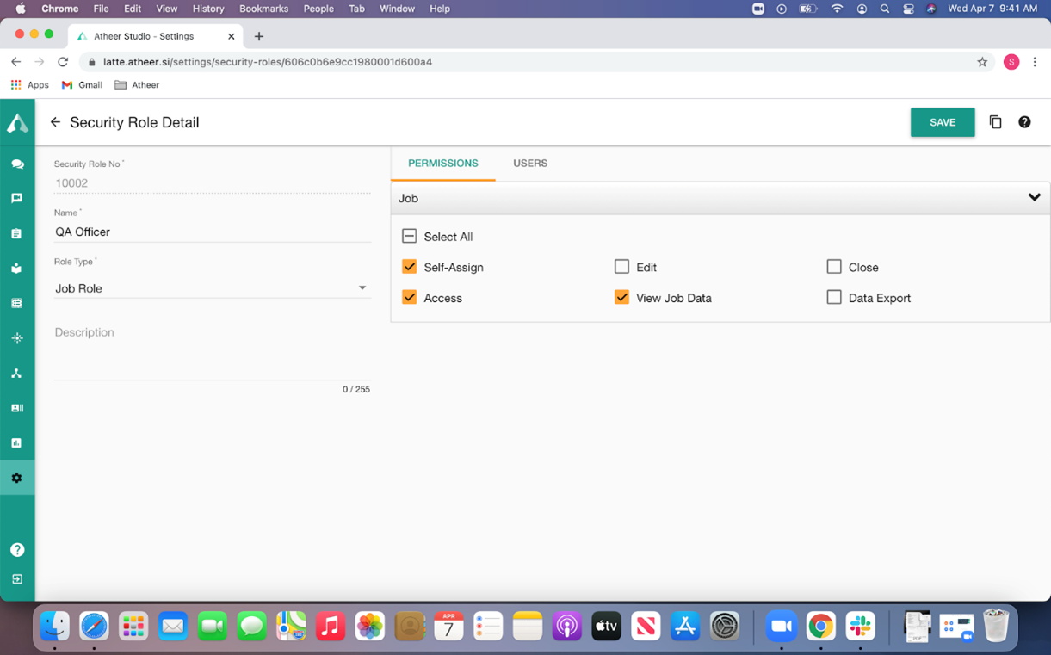Open the History menu
Viewport: 1051px width, 655px height.
(208, 9)
